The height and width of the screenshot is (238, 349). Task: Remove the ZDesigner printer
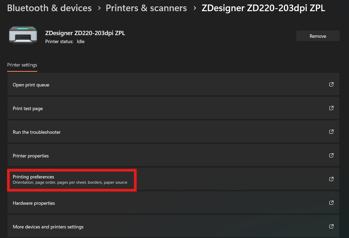click(318, 36)
